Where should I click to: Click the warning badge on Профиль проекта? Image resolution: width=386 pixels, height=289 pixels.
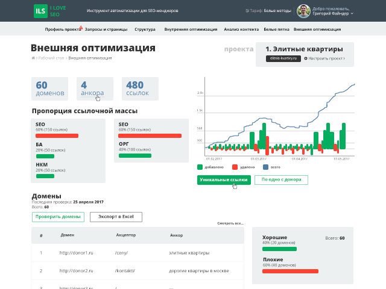coord(81,28)
